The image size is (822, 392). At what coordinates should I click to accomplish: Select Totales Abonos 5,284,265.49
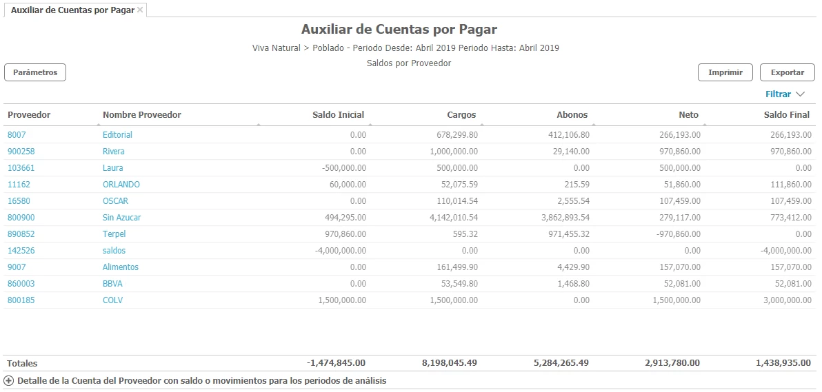(561, 362)
